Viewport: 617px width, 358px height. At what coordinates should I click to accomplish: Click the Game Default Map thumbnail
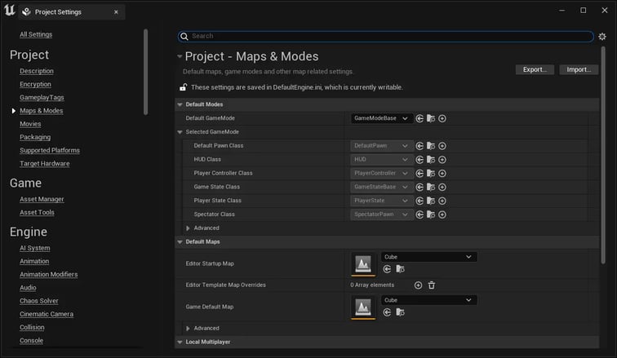pos(363,307)
